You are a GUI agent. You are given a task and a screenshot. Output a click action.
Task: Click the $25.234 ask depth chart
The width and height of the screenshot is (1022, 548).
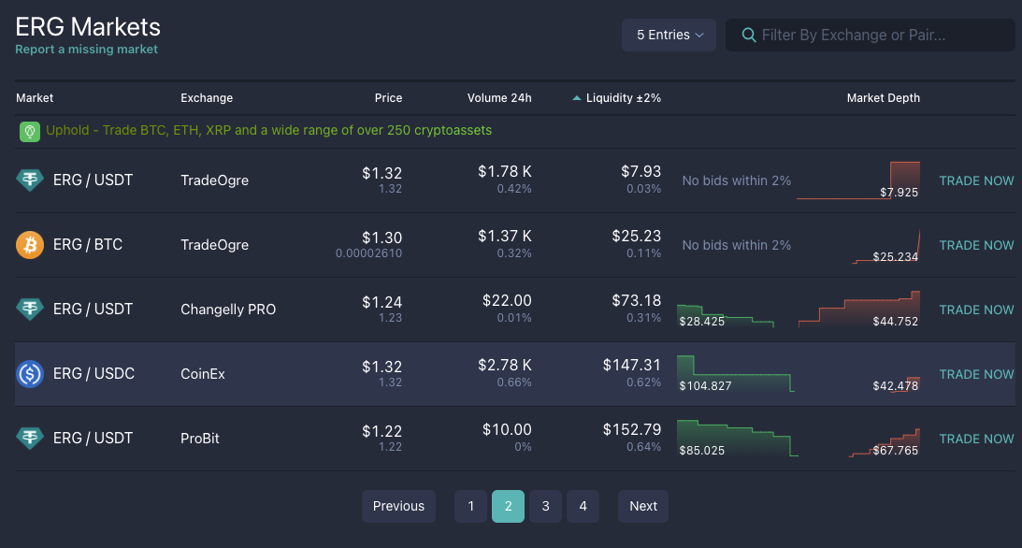[x=886, y=246]
